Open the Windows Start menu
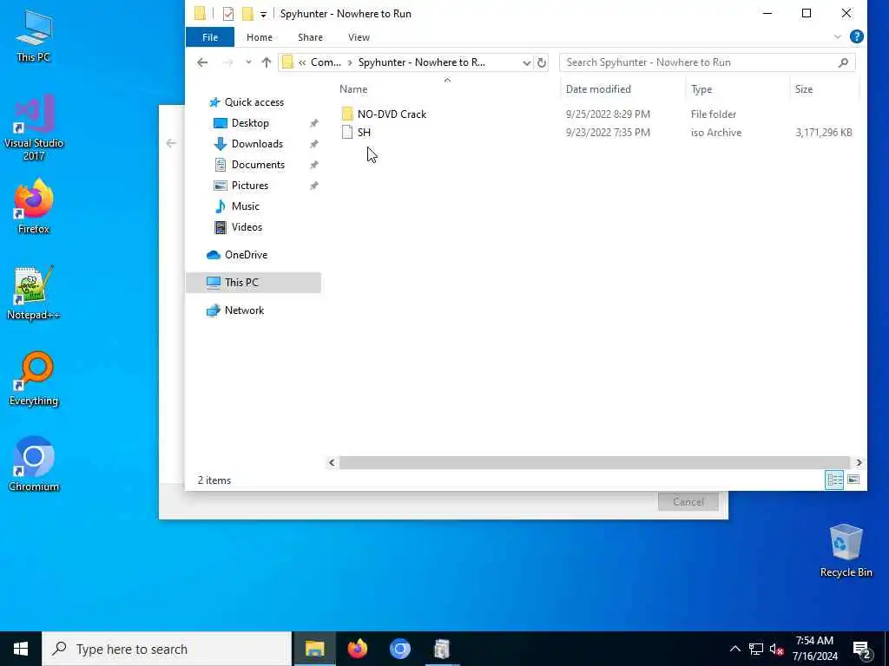Image resolution: width=889 pixels, height=666 pixels. pos(21,649)
